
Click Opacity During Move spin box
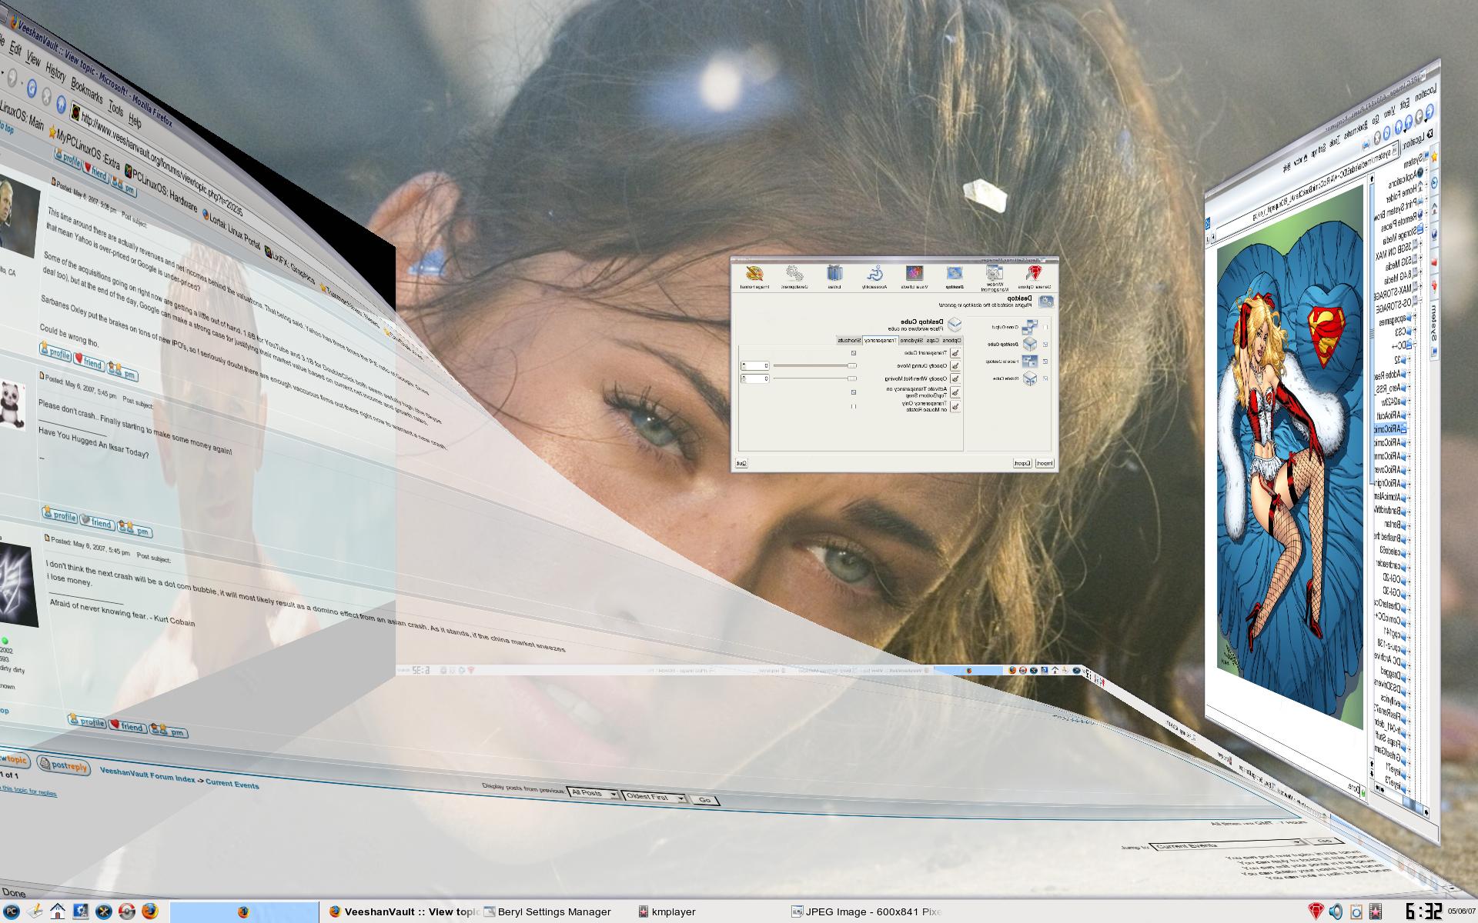point(755,366)
